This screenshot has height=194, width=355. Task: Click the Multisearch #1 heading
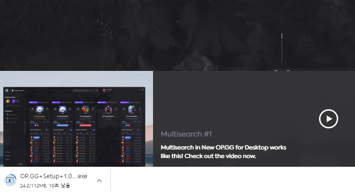pos(186,134)
